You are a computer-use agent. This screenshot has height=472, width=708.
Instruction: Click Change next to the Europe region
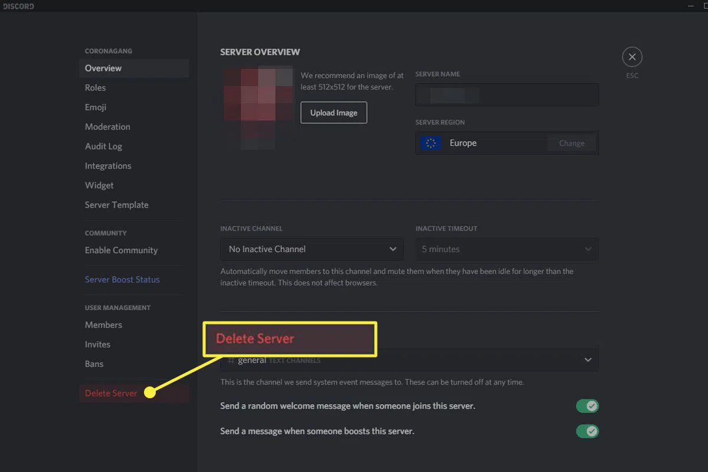pyautogui.click(x=572, y=143)
